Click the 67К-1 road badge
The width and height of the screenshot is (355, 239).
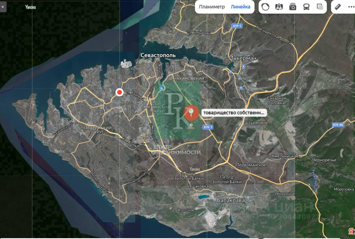coord(208,127)
